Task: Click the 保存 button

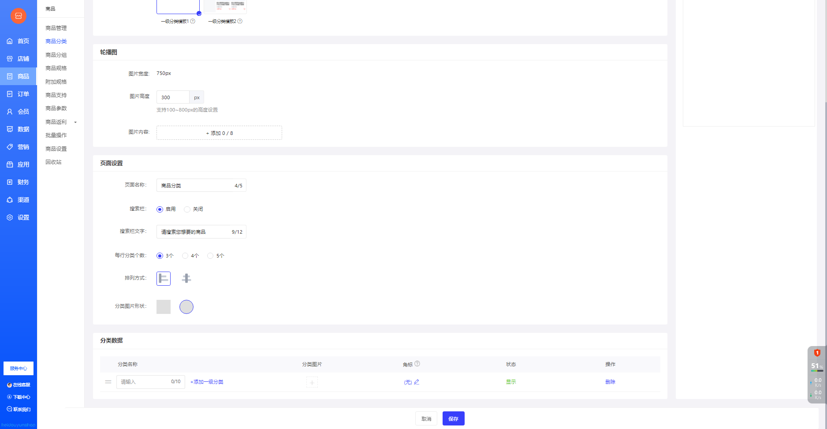Action: coord(454,418)
